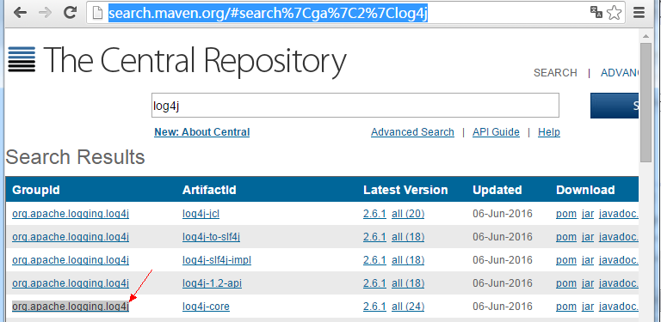Open groupId link in log4j-slf4j-impl row
Screen dimensions: 661x322
71,260
